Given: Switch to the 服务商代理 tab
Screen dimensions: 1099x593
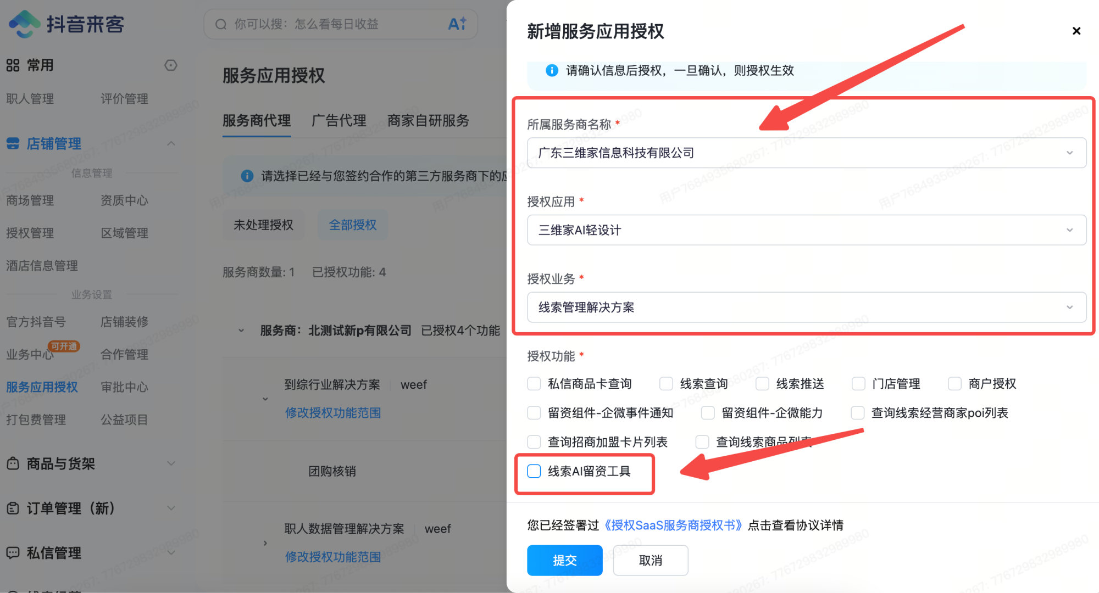Looking at the screenshot, I should click(x=257, y=121).
